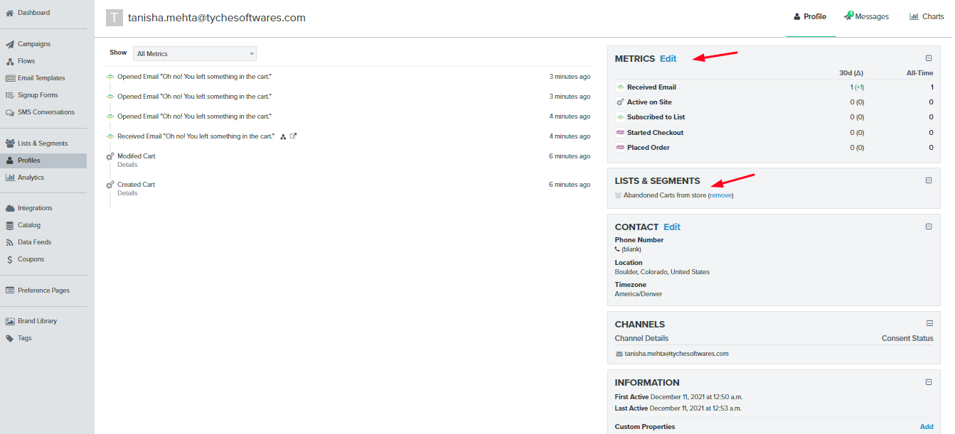
Task: Click the 30d column header in Metrics
Action: (x=851, y=72)
